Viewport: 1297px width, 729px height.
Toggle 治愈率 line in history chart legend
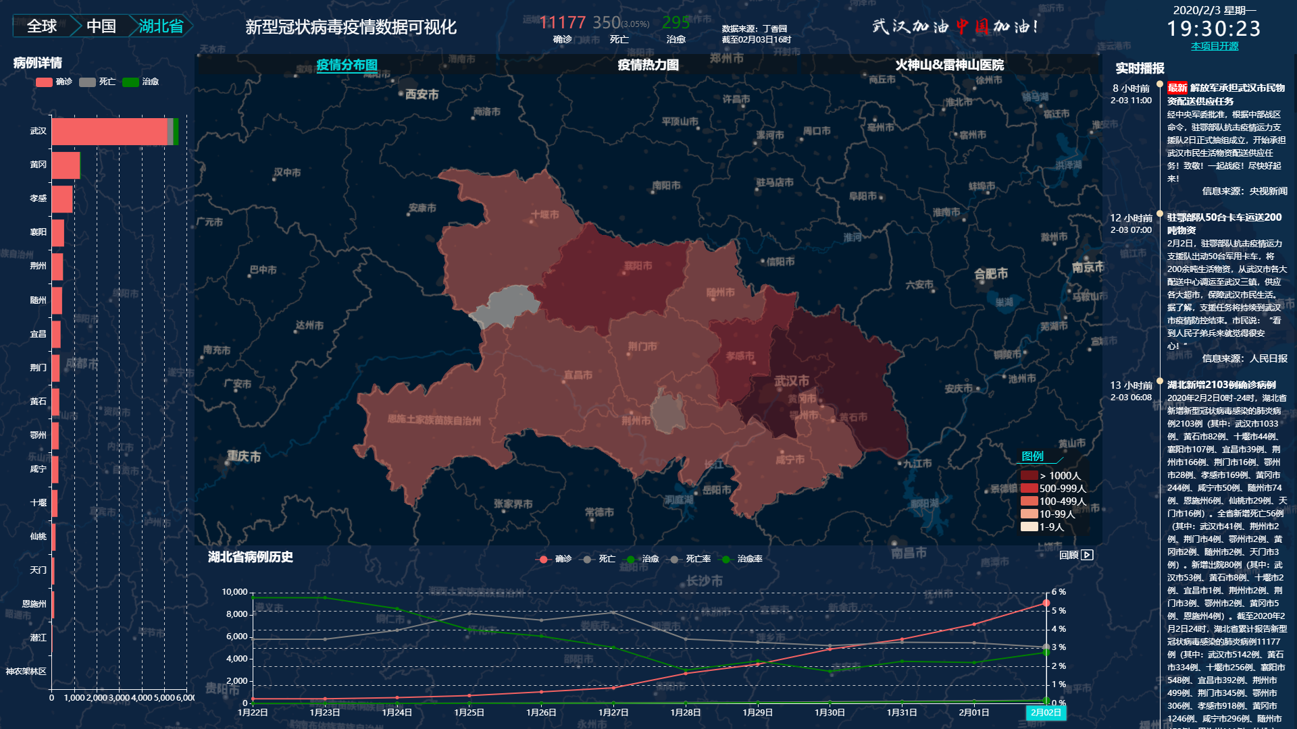[x=742, y=559]
